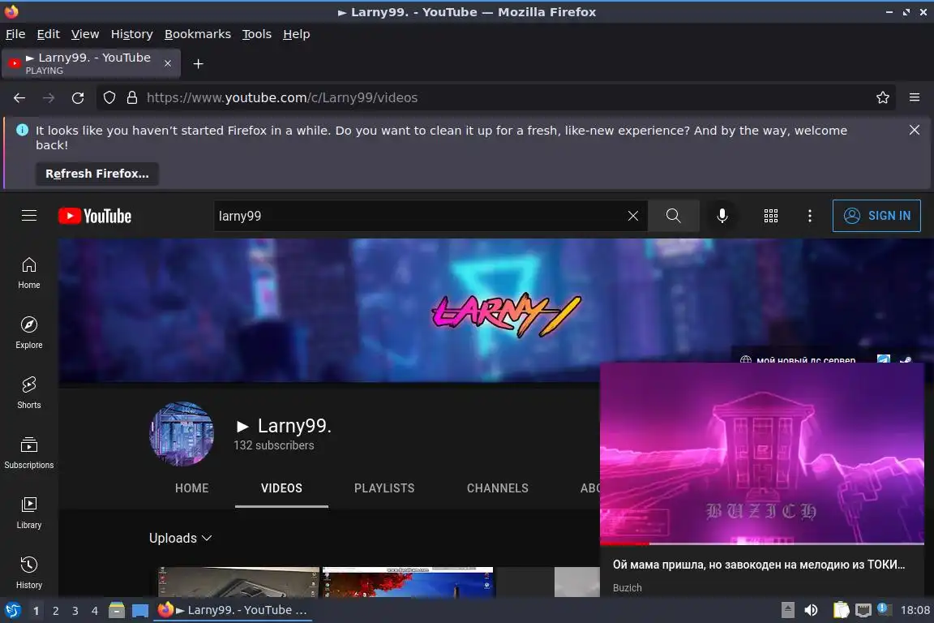Open the miniplayer video title

click(758, 565)
